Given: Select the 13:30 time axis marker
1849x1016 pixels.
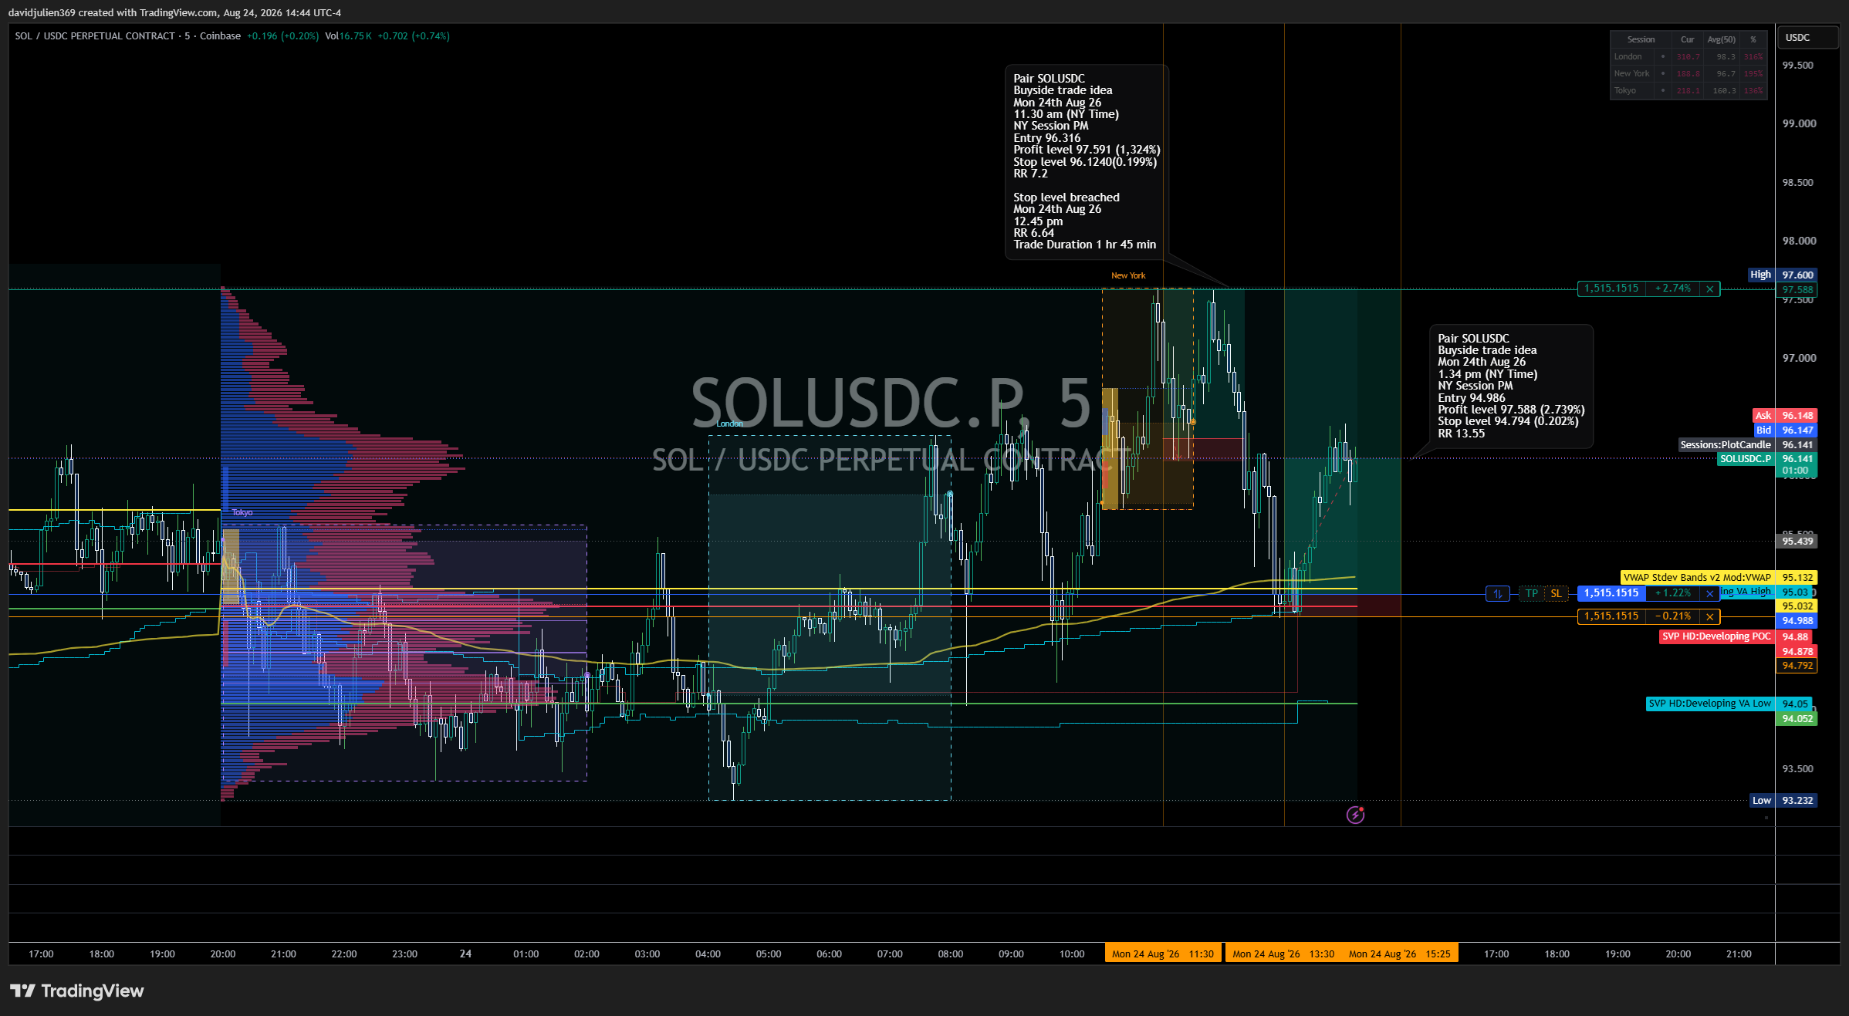Looking at the screenshot, I should pyautogui.click(x=1283, y=954).
